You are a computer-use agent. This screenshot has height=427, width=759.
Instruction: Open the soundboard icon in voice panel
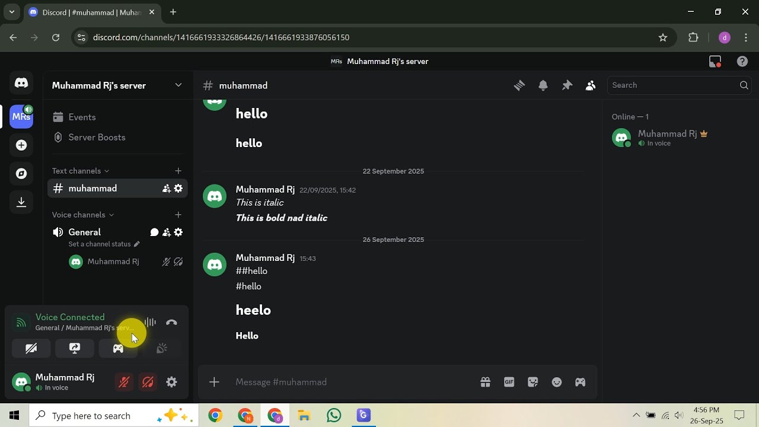click(x=161, y=349)
